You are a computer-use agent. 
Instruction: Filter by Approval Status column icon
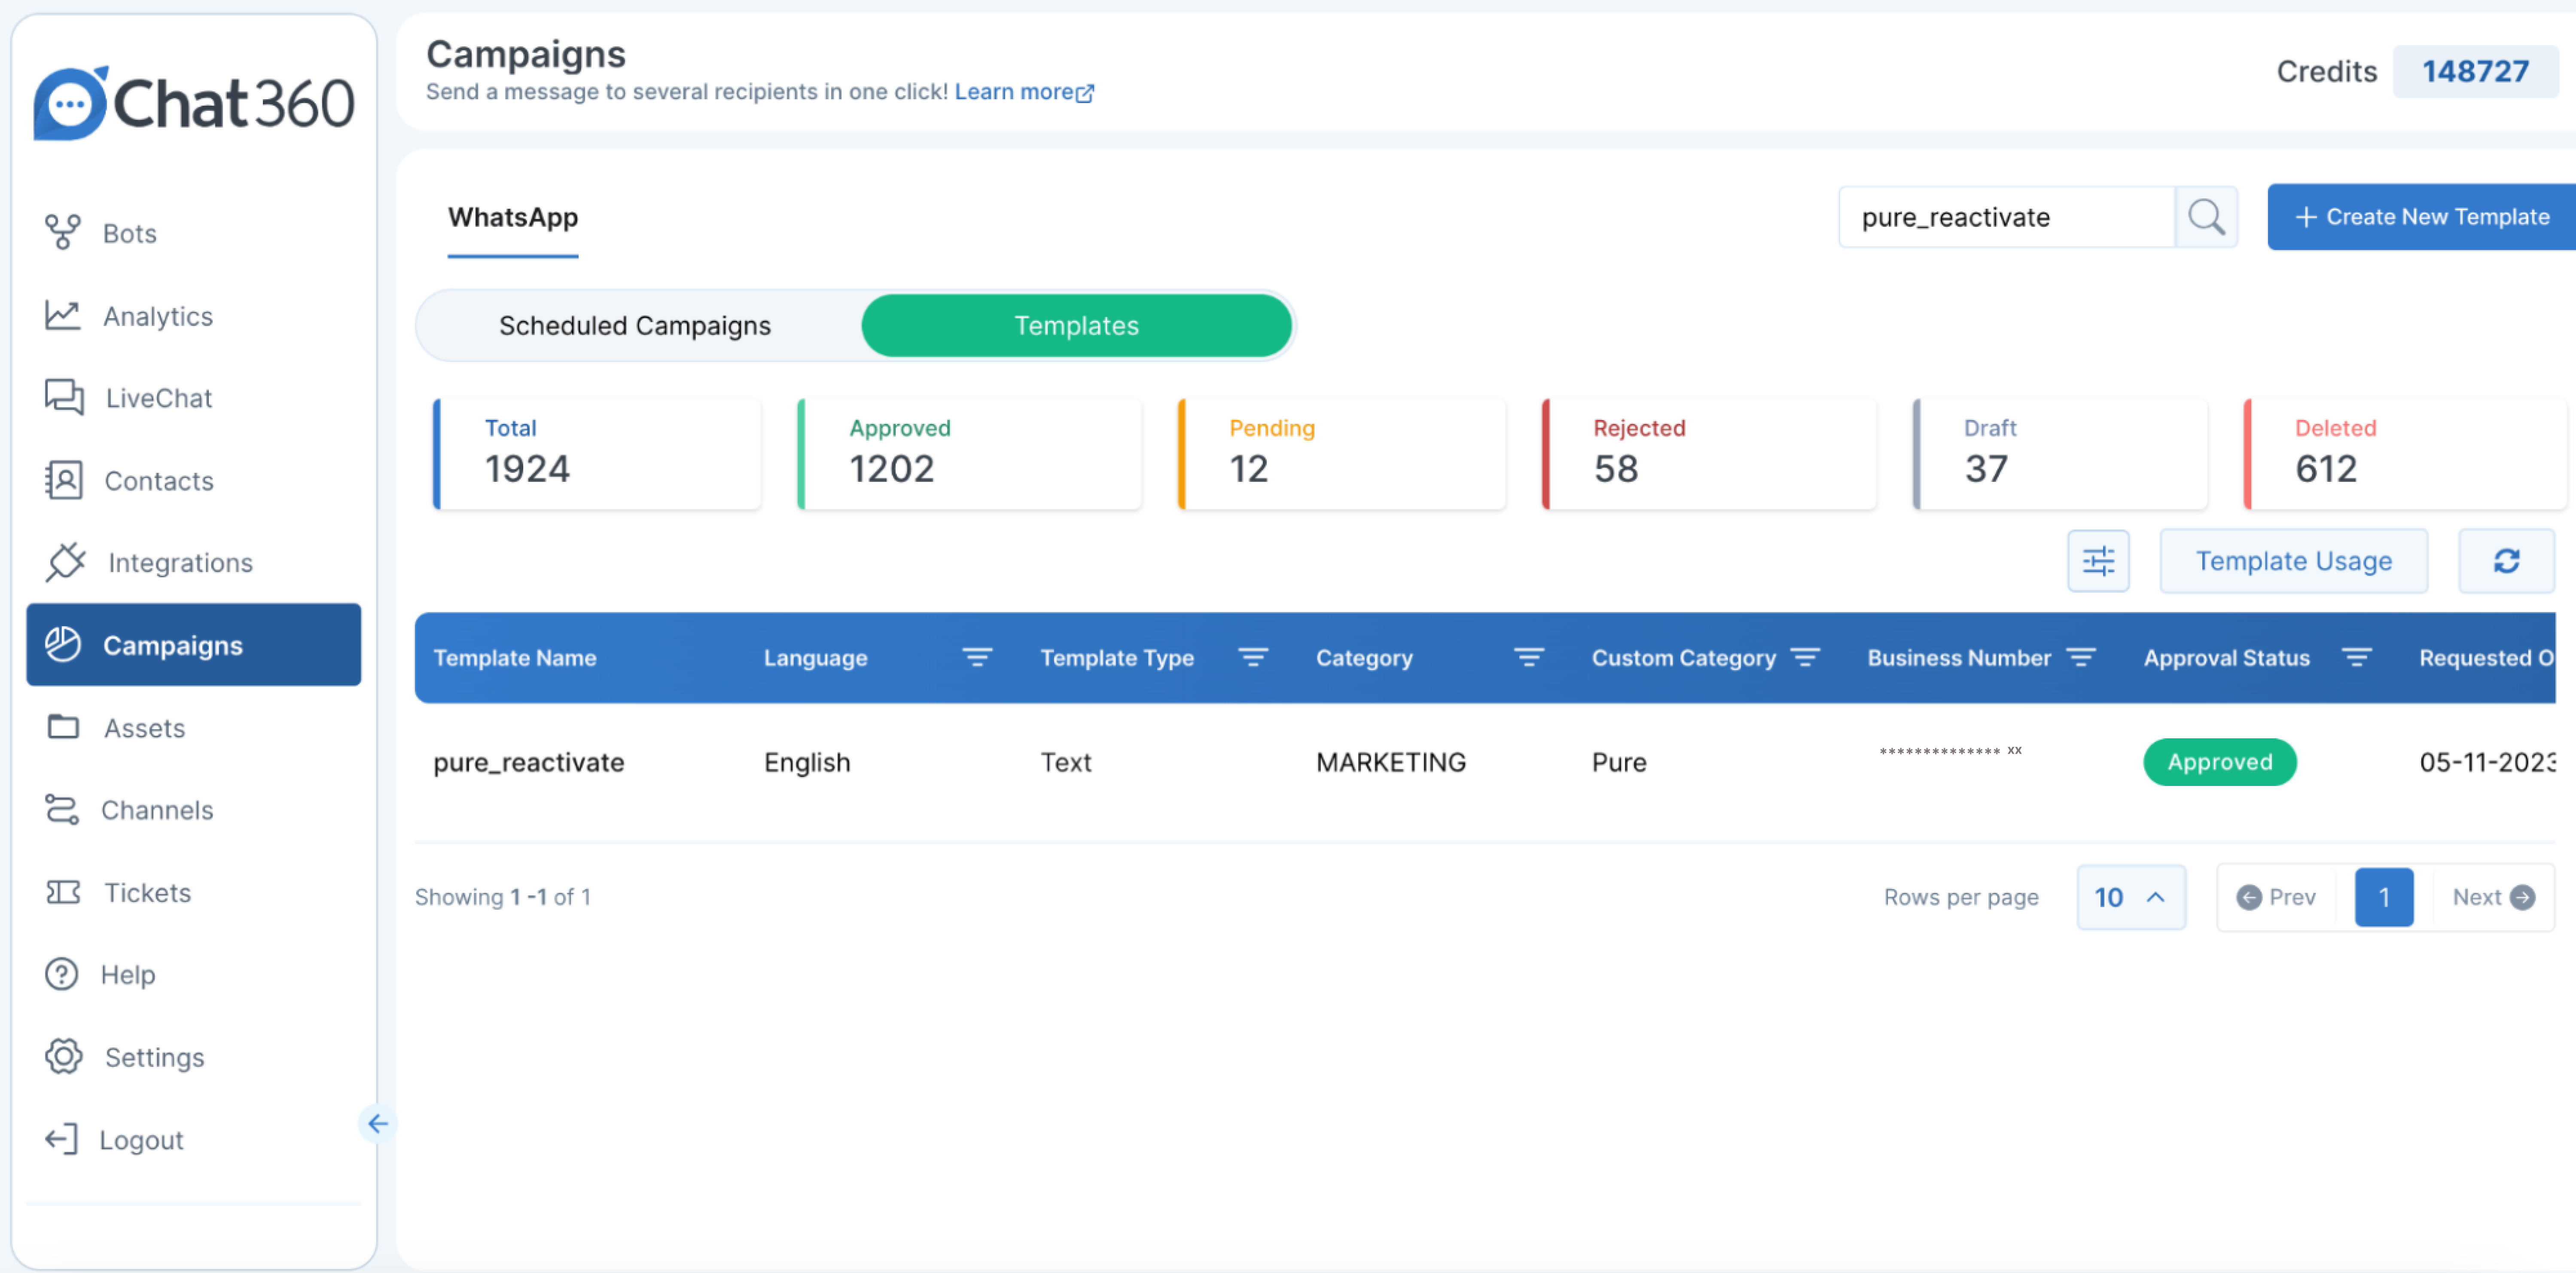(2357, 657)
